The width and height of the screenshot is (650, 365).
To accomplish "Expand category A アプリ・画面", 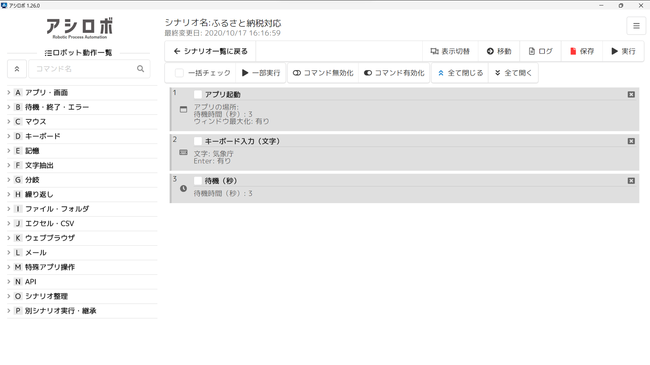I will coord(82,92).
